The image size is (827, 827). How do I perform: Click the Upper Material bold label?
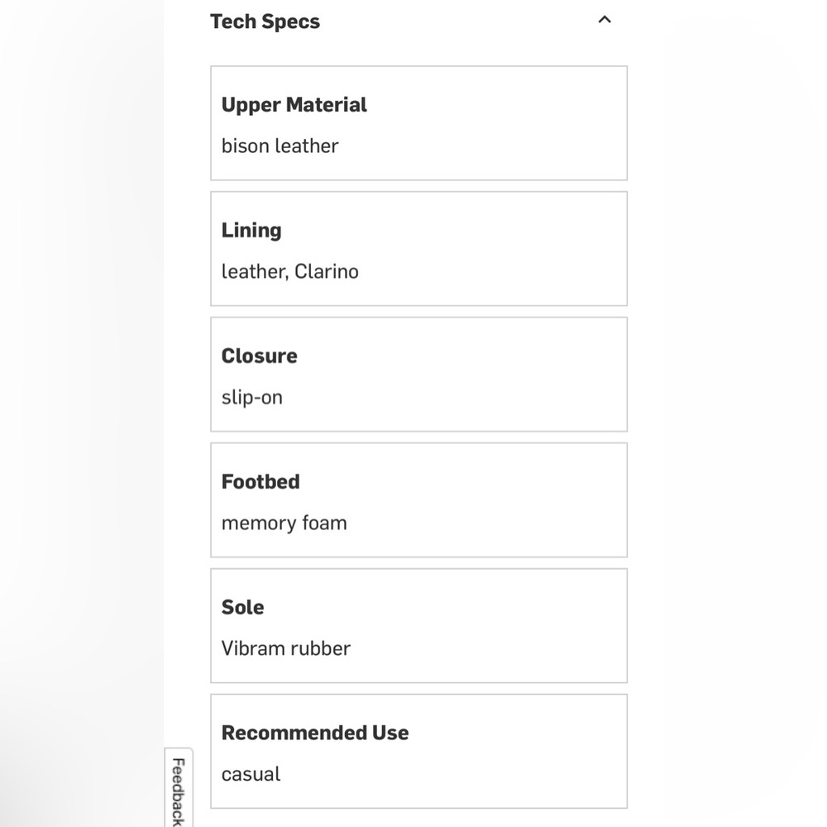[x=294, y=104]
